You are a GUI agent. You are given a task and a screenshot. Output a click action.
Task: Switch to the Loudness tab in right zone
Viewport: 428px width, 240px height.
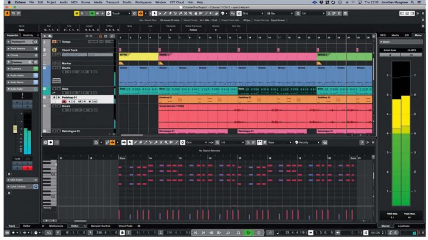(x=403, y=226)
